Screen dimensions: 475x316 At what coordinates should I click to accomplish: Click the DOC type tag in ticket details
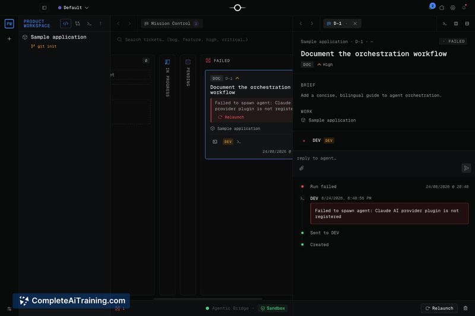click(x=307, y=65)
